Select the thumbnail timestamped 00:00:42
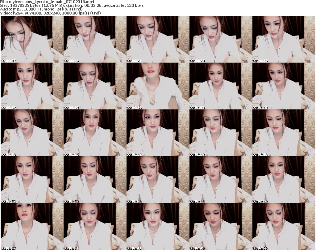The image size is (316, 250). (x=32, y=86)
